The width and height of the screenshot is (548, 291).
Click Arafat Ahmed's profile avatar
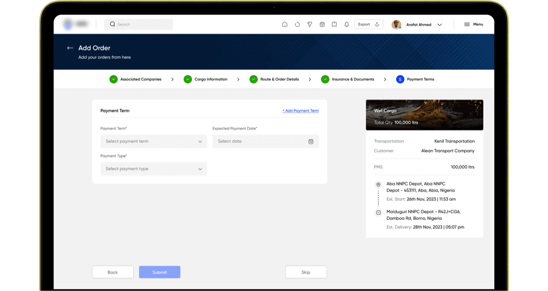pos(396,24)
